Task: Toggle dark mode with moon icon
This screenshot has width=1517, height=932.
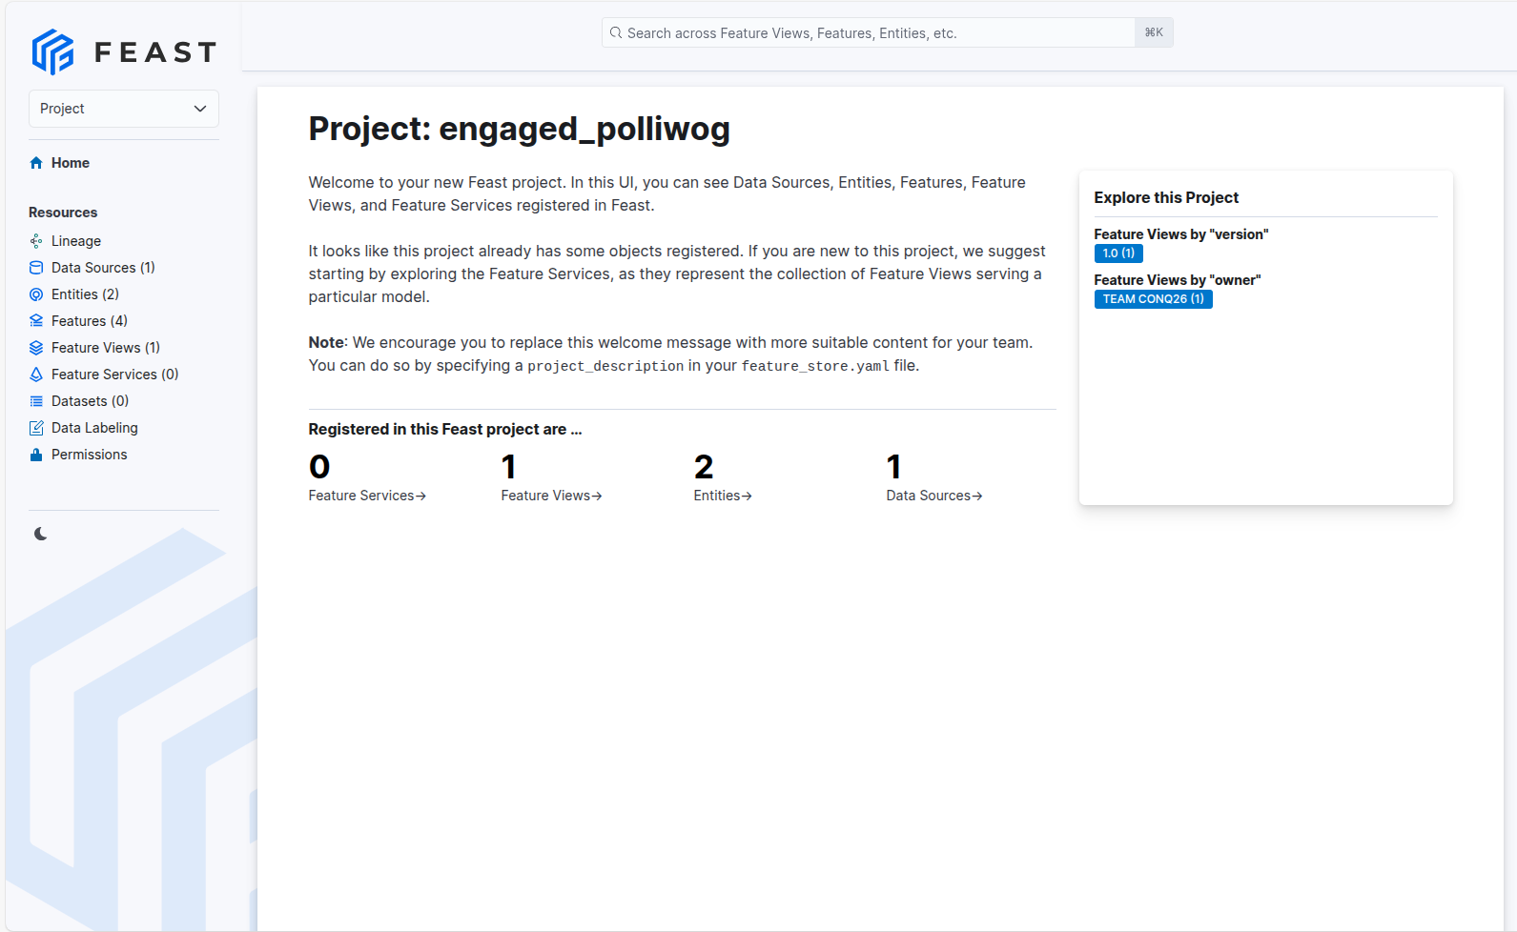Action: [x=40, y=534]
